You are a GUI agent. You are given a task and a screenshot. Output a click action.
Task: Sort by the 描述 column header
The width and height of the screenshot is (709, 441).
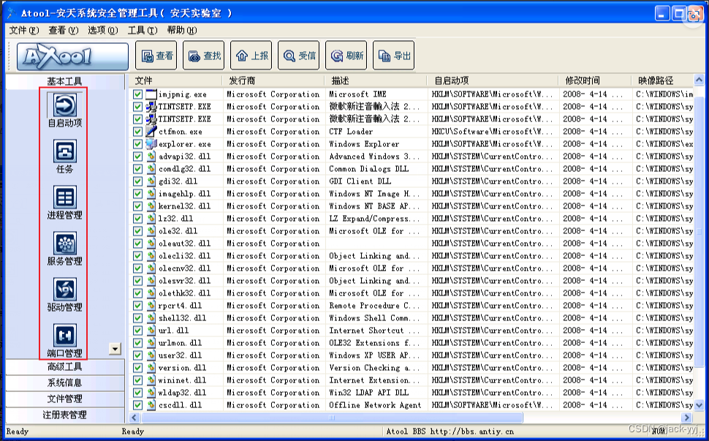point(376,80)
